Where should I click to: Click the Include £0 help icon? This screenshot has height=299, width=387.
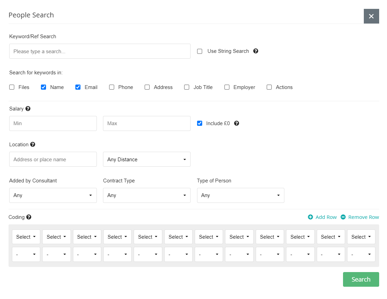point(236,123)
